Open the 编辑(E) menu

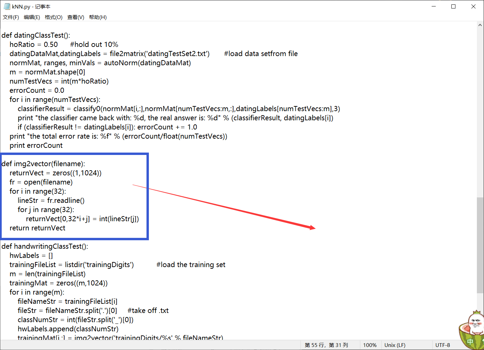click(x=32, y=17)
